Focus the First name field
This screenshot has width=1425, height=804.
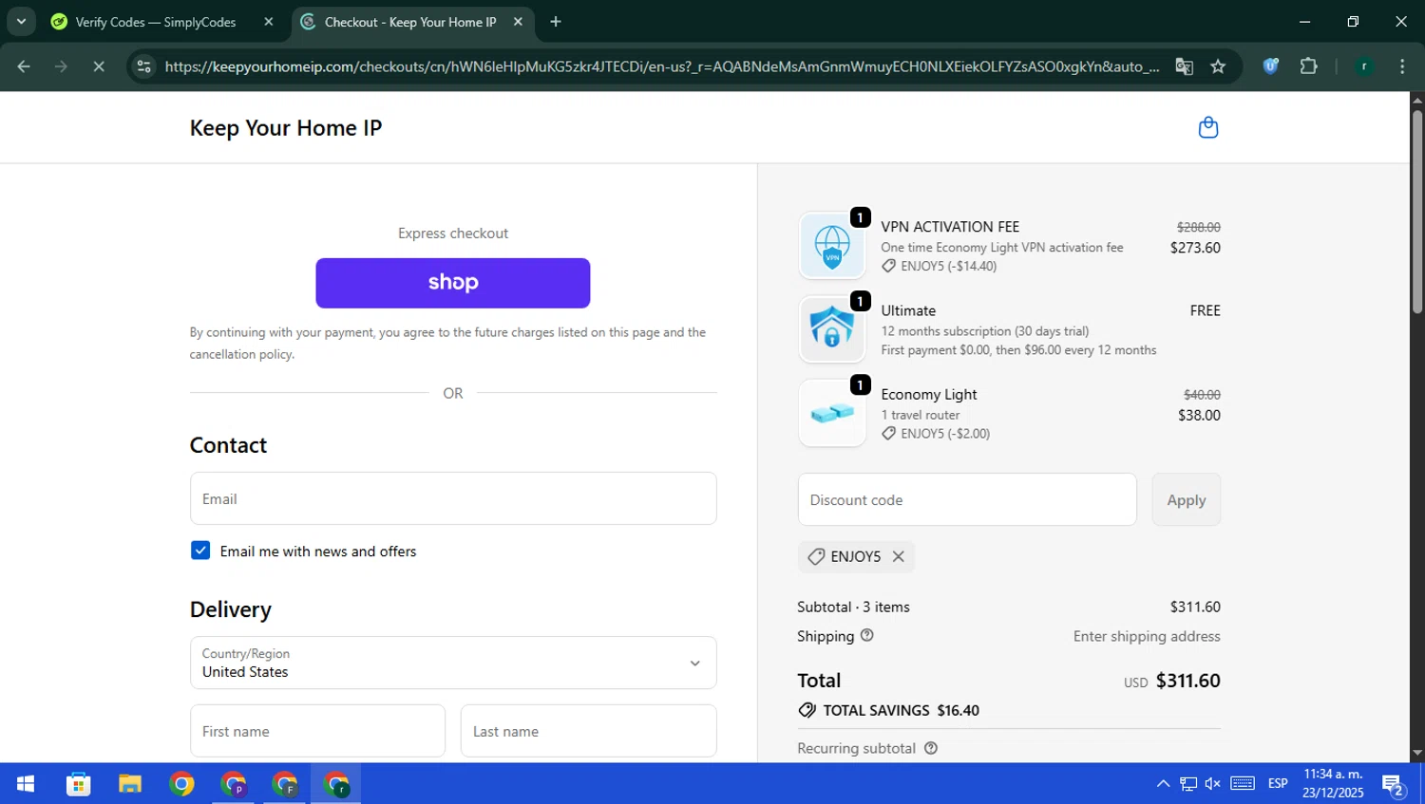pos(317,731)
